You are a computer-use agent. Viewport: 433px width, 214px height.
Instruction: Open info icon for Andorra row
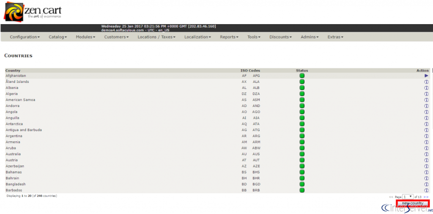click(x=426, y=106)
